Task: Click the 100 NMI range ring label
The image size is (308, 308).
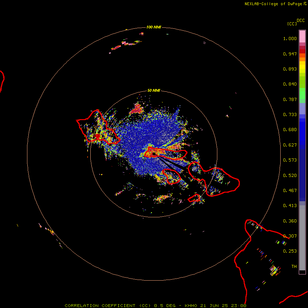Action: (154, 27)
